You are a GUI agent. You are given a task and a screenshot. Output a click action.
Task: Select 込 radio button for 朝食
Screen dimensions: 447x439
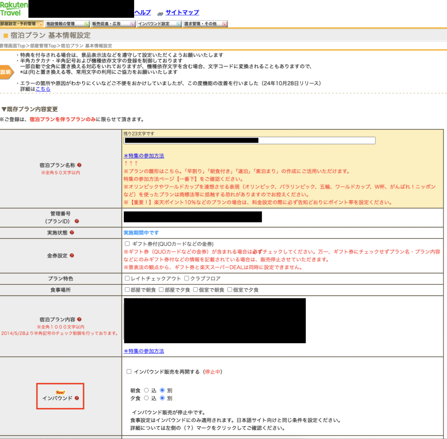(x=146, y=390)
